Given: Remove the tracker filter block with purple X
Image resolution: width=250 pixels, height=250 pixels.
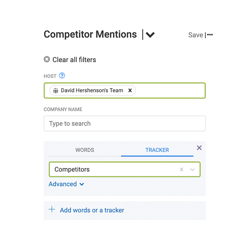Looking at the screenshot, I should [199, 148].
